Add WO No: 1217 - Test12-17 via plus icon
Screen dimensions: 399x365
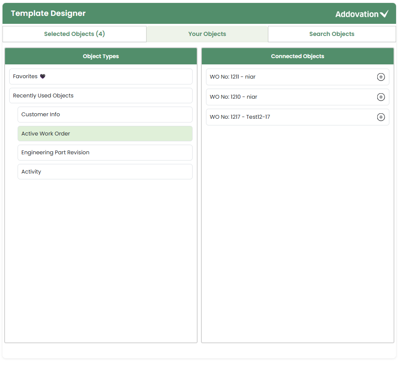[381, 117]
